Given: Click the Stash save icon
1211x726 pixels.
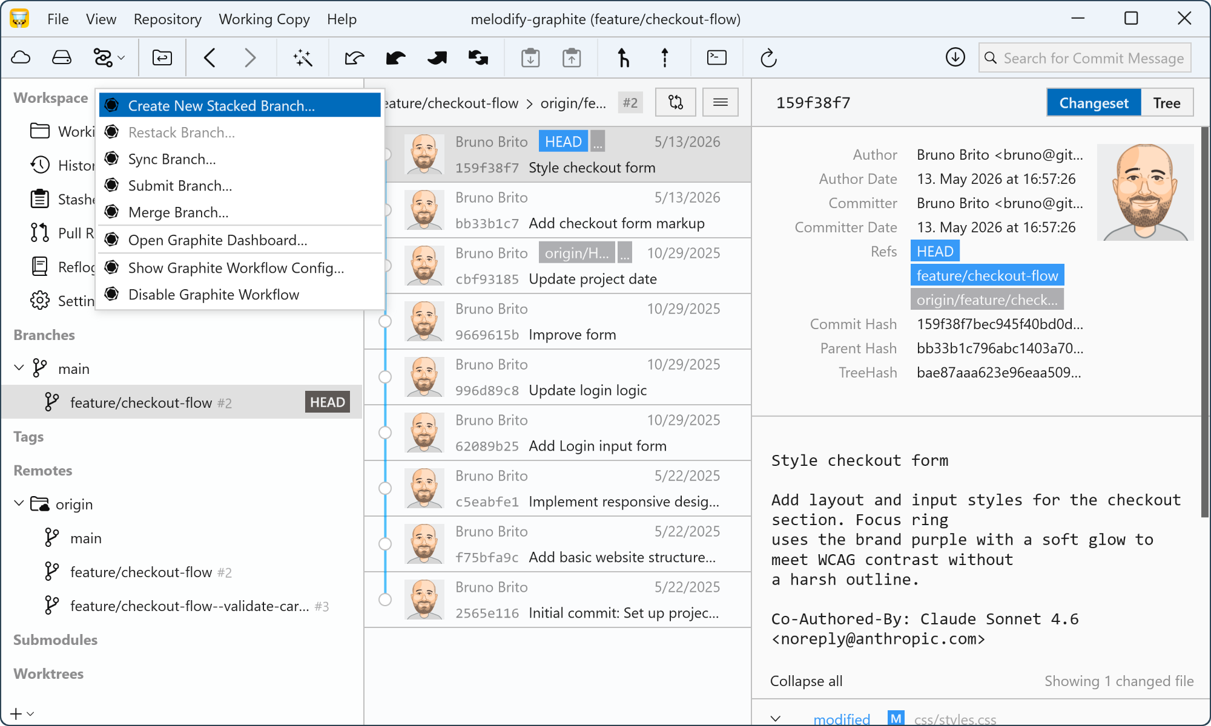Looking at the screenshot, I should point(530,58).
